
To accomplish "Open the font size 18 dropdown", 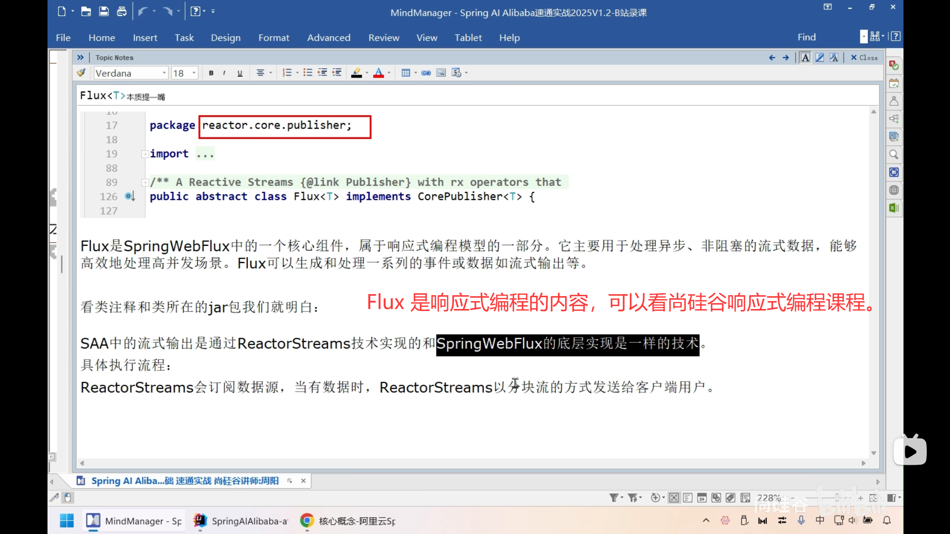I will 194,73.
